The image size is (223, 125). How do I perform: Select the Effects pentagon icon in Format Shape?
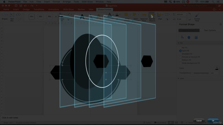click(189, 37)
